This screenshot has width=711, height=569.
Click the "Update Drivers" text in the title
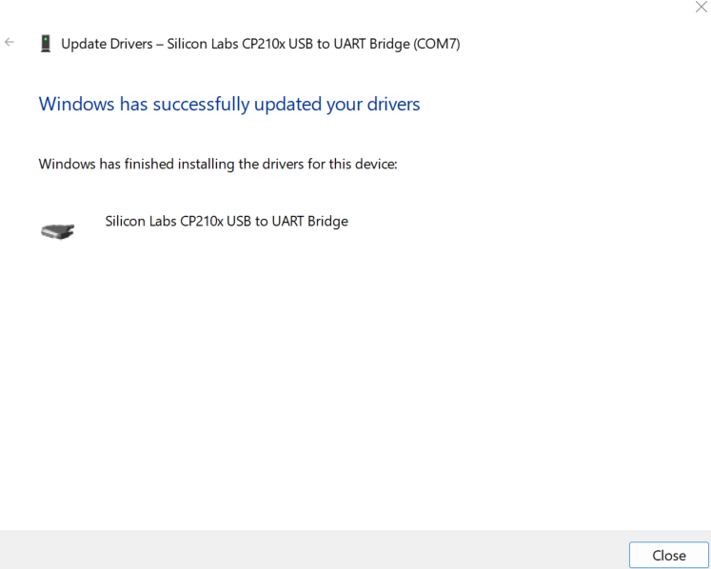coord(106,44)
